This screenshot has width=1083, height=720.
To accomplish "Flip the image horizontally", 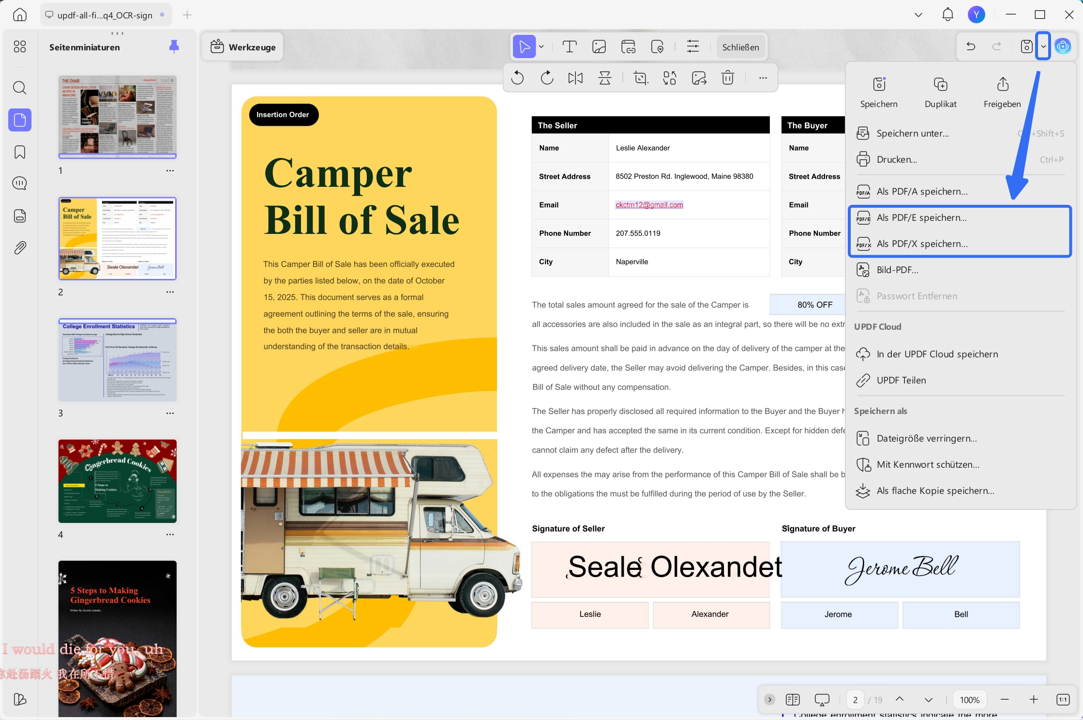I will 575,78.
